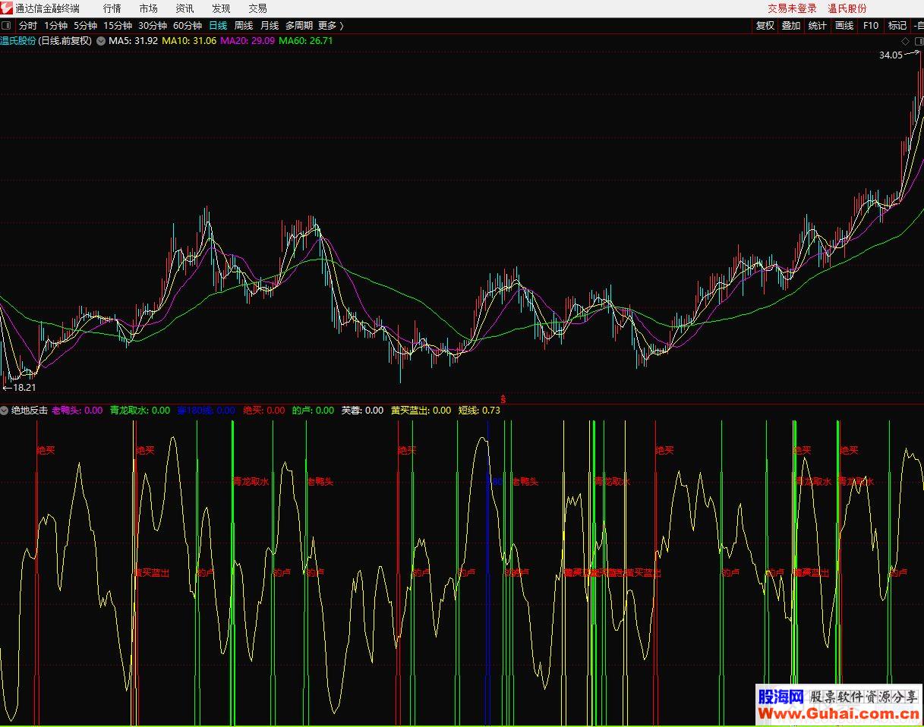Select the 日线 daily period
Viewport: 924px width, 727px height.
(x=218, y=26)
